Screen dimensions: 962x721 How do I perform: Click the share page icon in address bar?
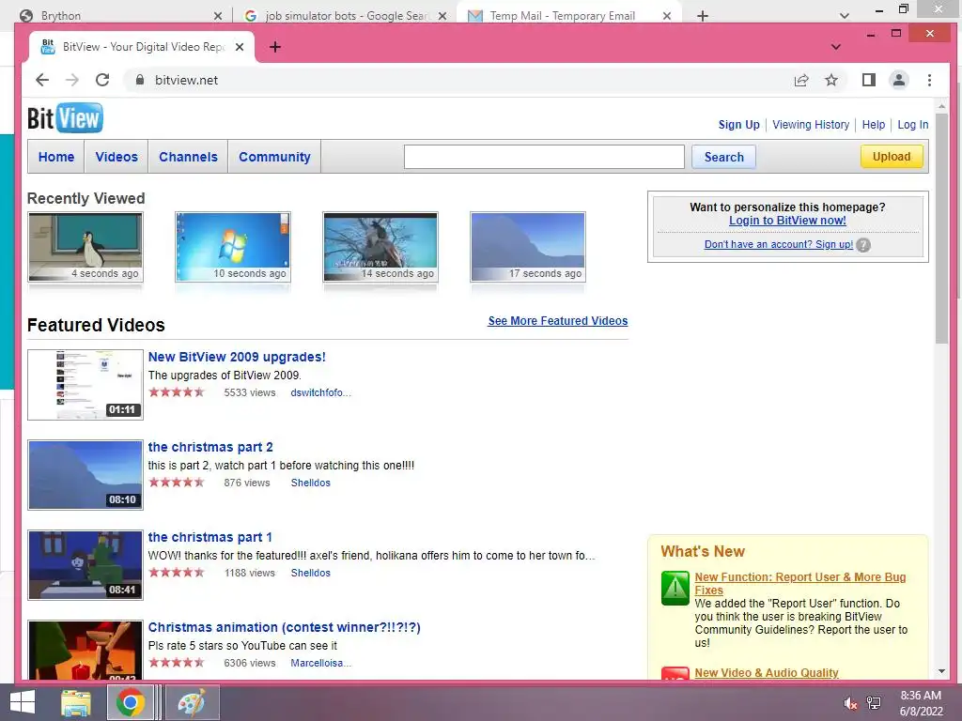[801, 80]
